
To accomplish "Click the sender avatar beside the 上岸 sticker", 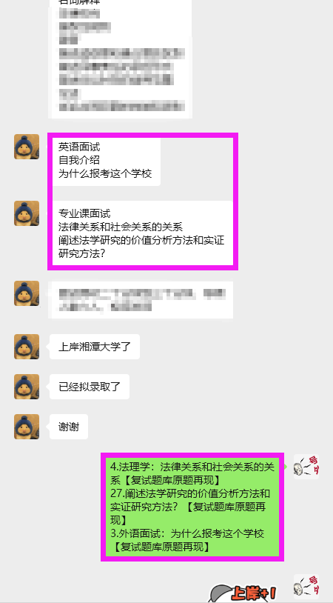I will (306, 587).
